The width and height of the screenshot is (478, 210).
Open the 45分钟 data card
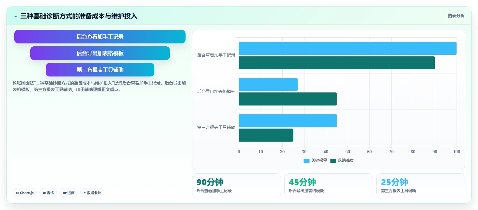tap(329, 185)
